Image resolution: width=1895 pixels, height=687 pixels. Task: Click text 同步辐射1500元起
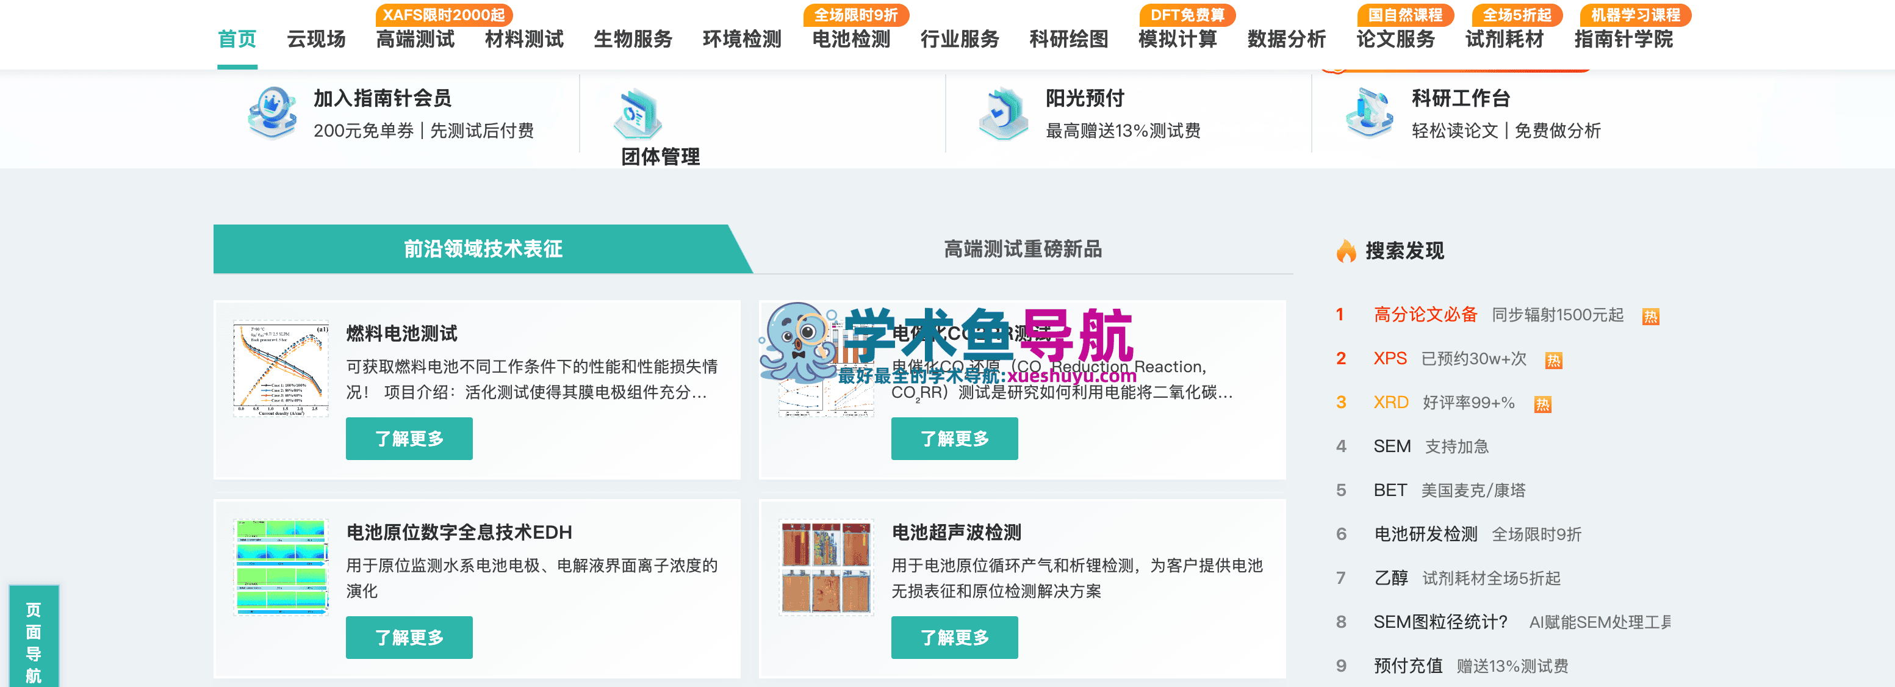pyautogui.click(x=1558, y=315)
